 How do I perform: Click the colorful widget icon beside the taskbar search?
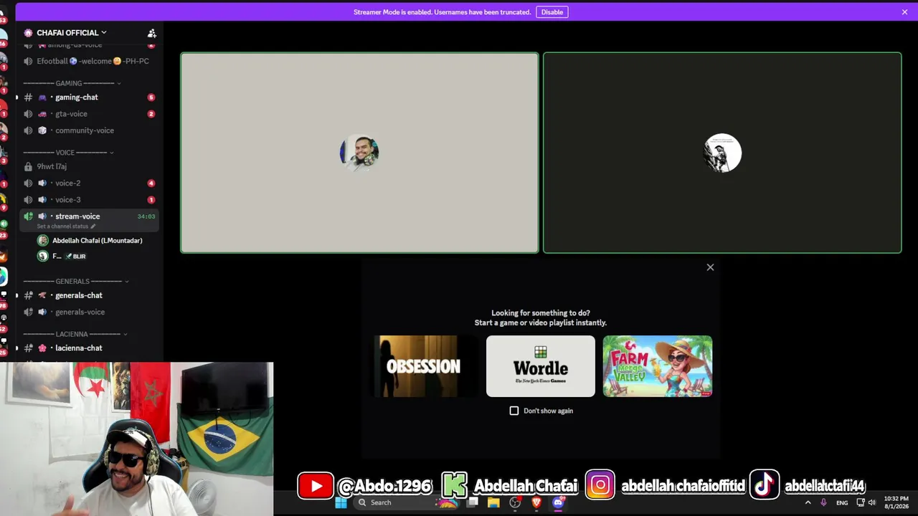point(448,502)
